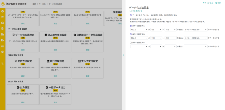Viewport: 225px width, 110px height.
Task: Click データ化方法設定 in the breadcrumb
Action: click(x=55, y=4)
